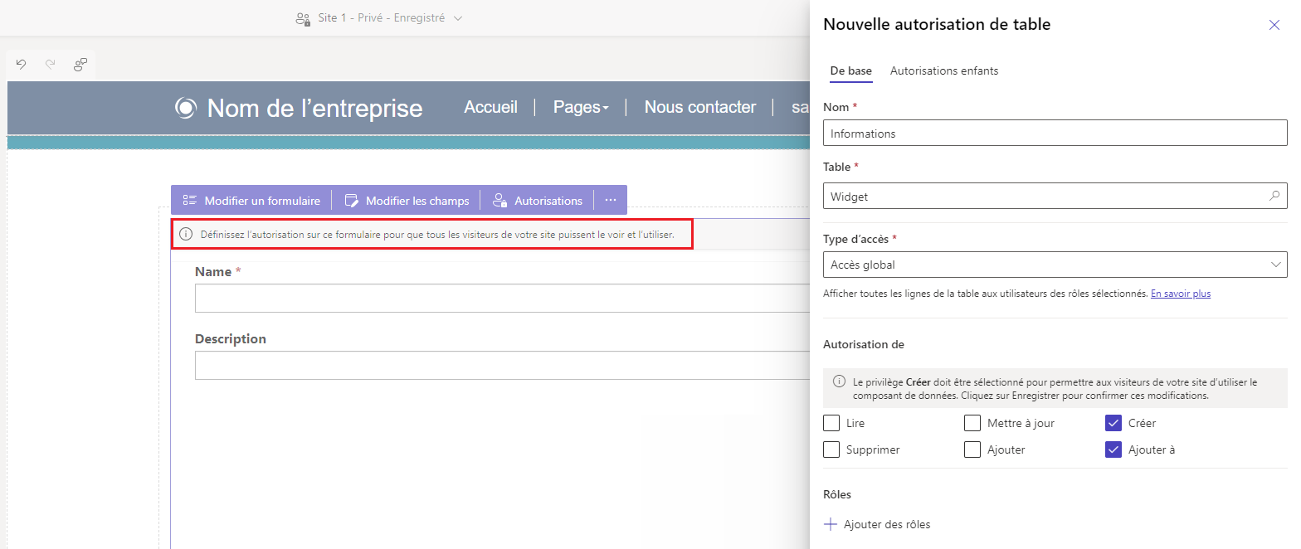The image size is (1301, 549).
Task: Click the Rôles section heading
Action: click(837, 494)
